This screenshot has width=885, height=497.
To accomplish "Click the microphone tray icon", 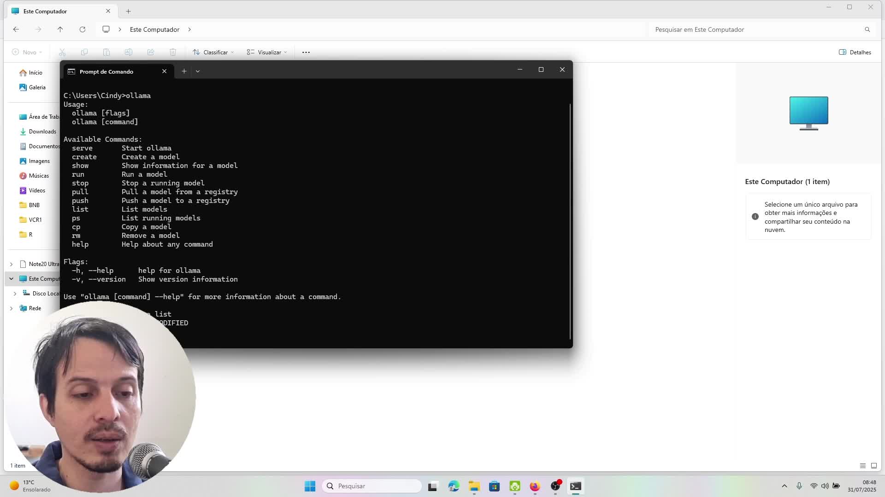I will 799,486.
